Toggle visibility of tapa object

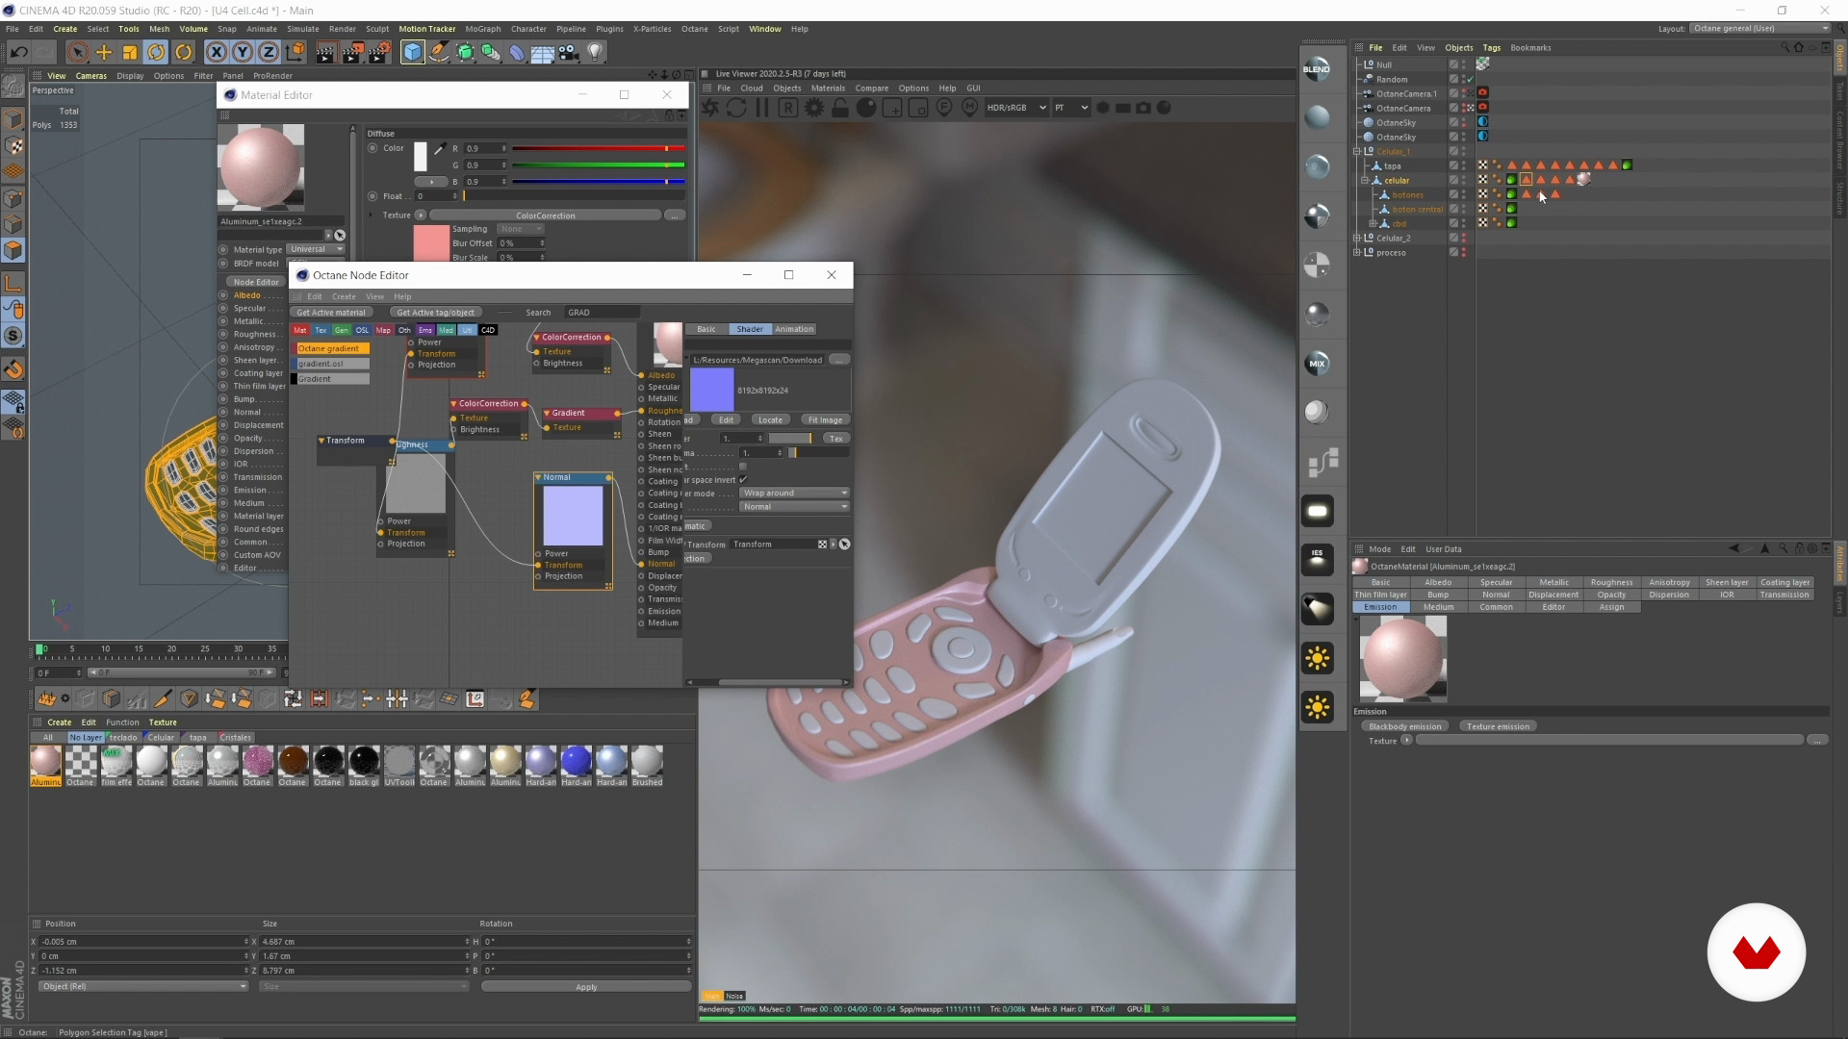[1464, 164]
